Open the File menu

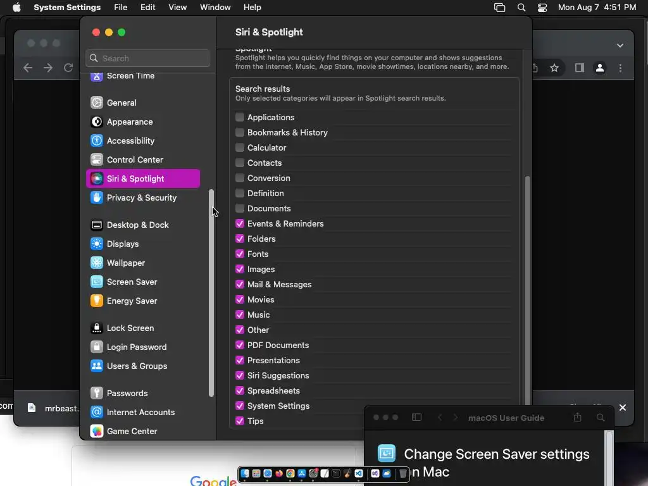click(121, 8)
